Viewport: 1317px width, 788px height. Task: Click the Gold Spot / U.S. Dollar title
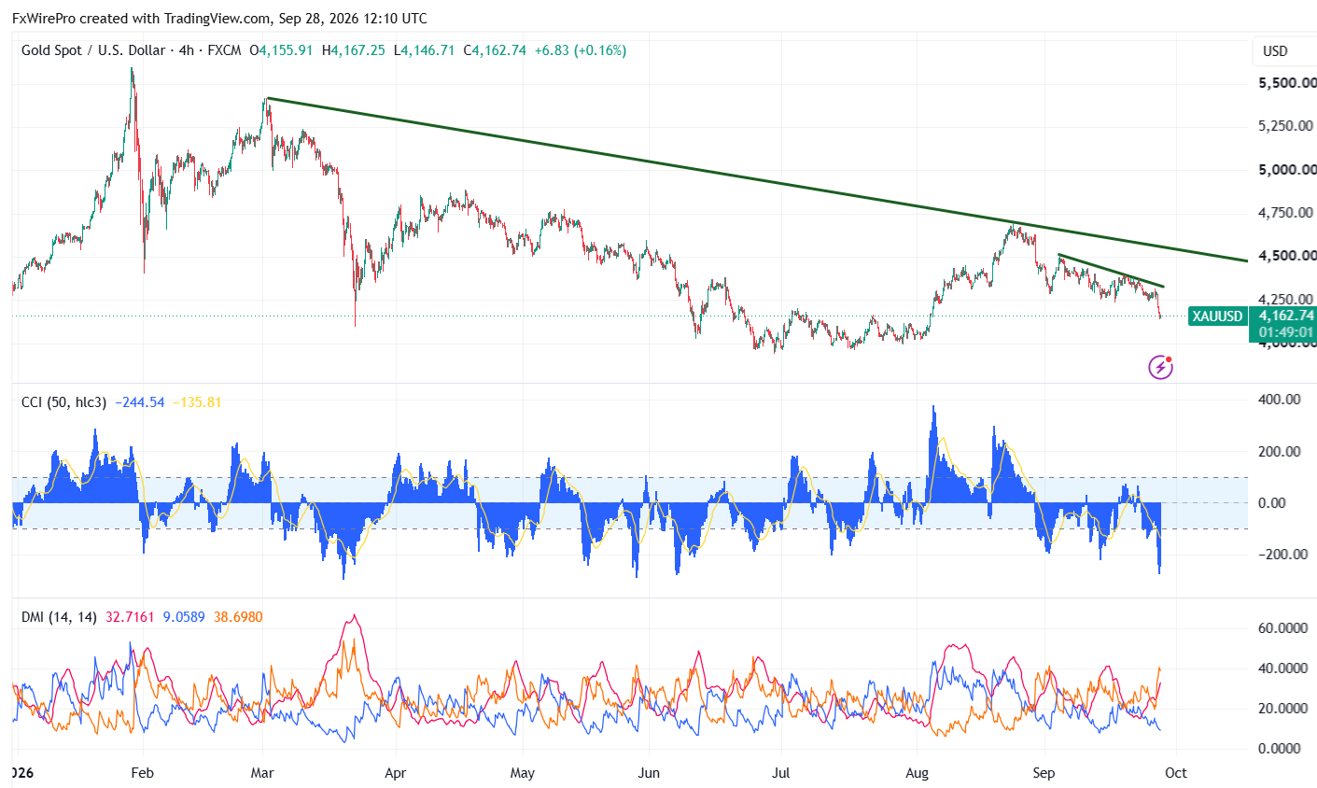[93, 50]
